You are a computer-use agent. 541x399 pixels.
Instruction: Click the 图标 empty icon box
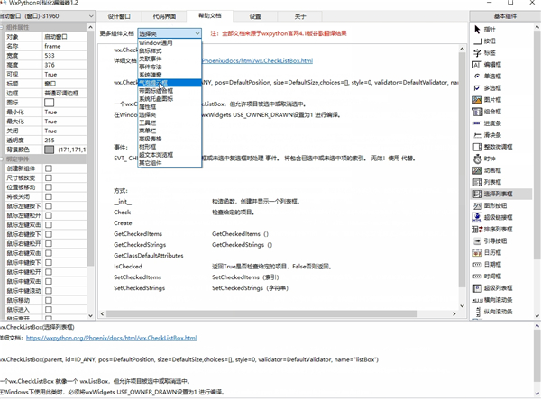pos(50,103)
